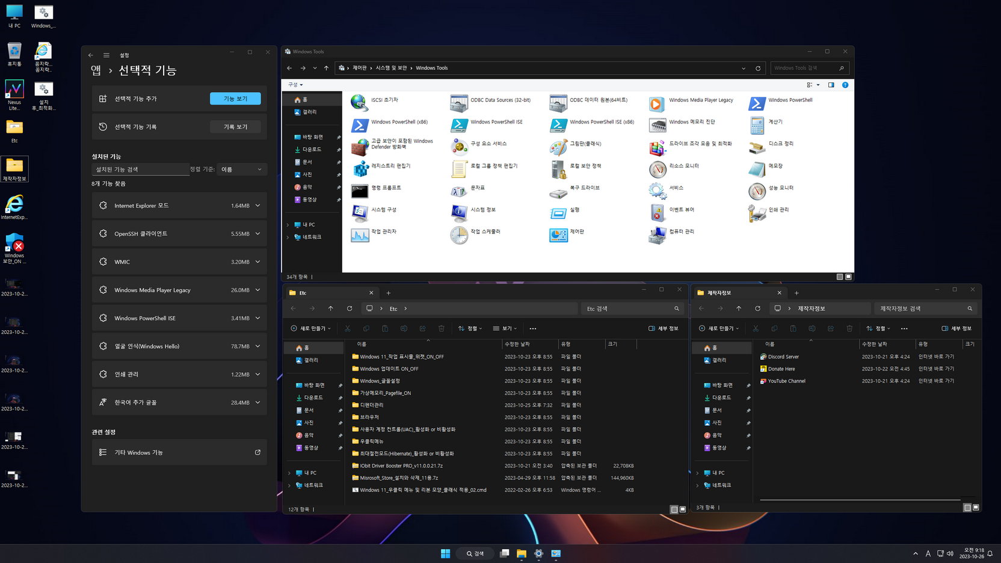Open 보기 dropdown in Etc window
This screenshot has height=563, width=1001.
tap(505, 328)
